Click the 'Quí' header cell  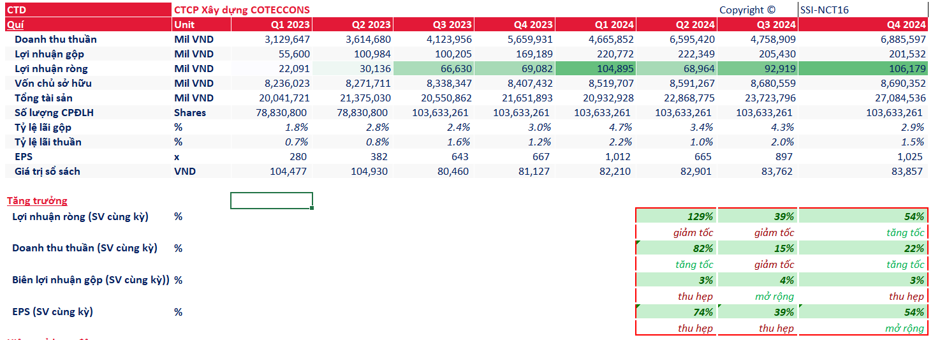(89, 24)
